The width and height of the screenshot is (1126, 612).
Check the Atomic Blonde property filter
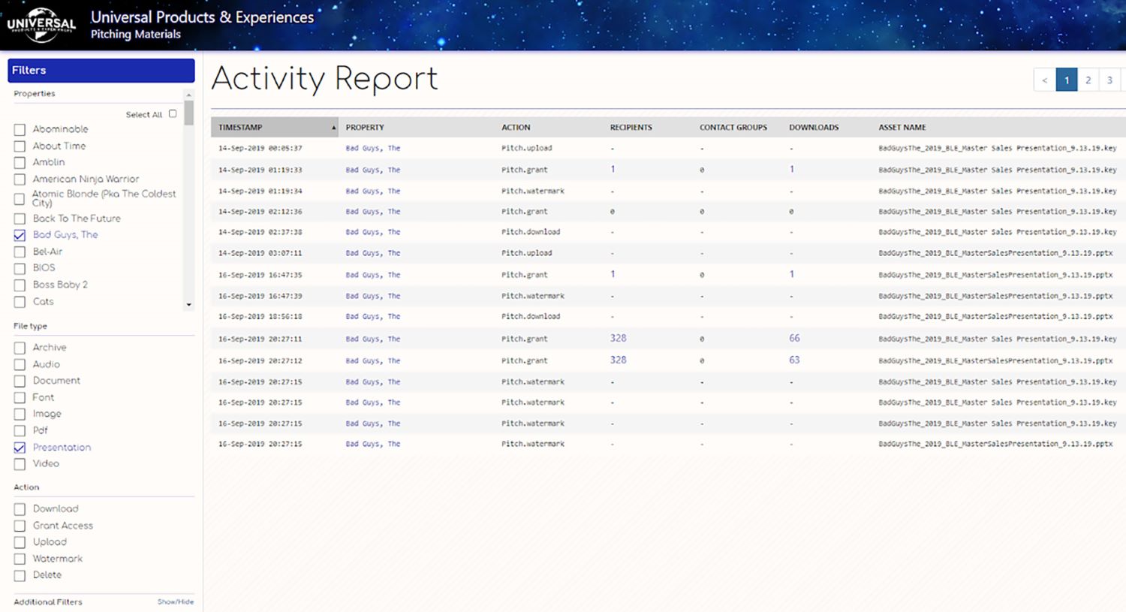(x=20, y=199)
